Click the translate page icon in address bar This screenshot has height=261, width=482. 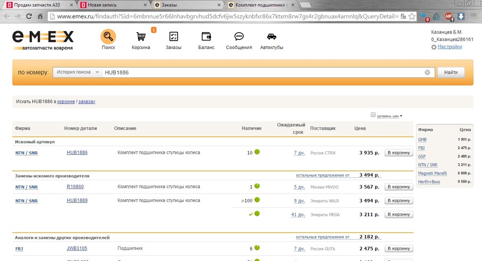click(403, 17)
